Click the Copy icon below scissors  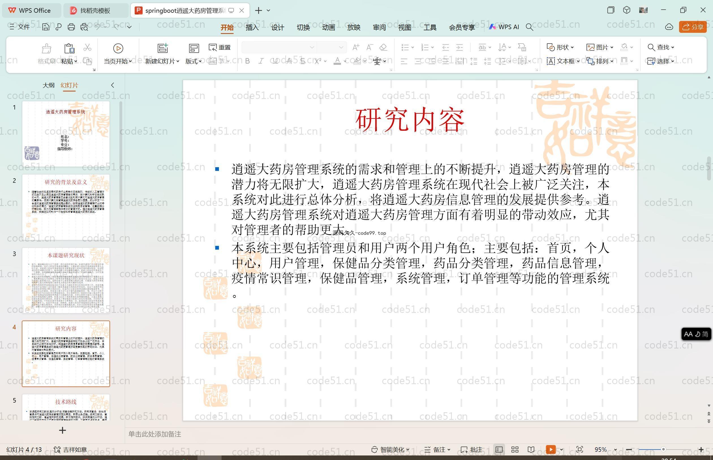87,61
